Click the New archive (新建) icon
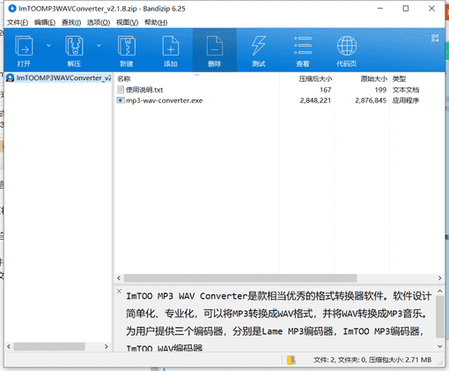 (127, 46)
